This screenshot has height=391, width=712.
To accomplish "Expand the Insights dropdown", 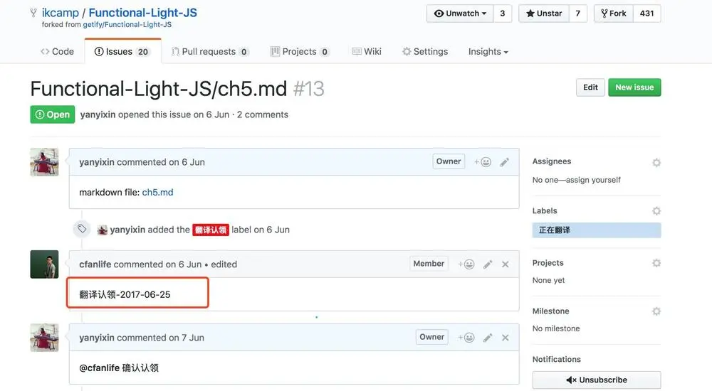I will click(488, 52).
